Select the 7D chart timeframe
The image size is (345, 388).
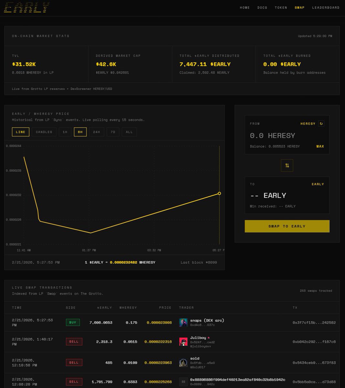[x=113, y=132]
